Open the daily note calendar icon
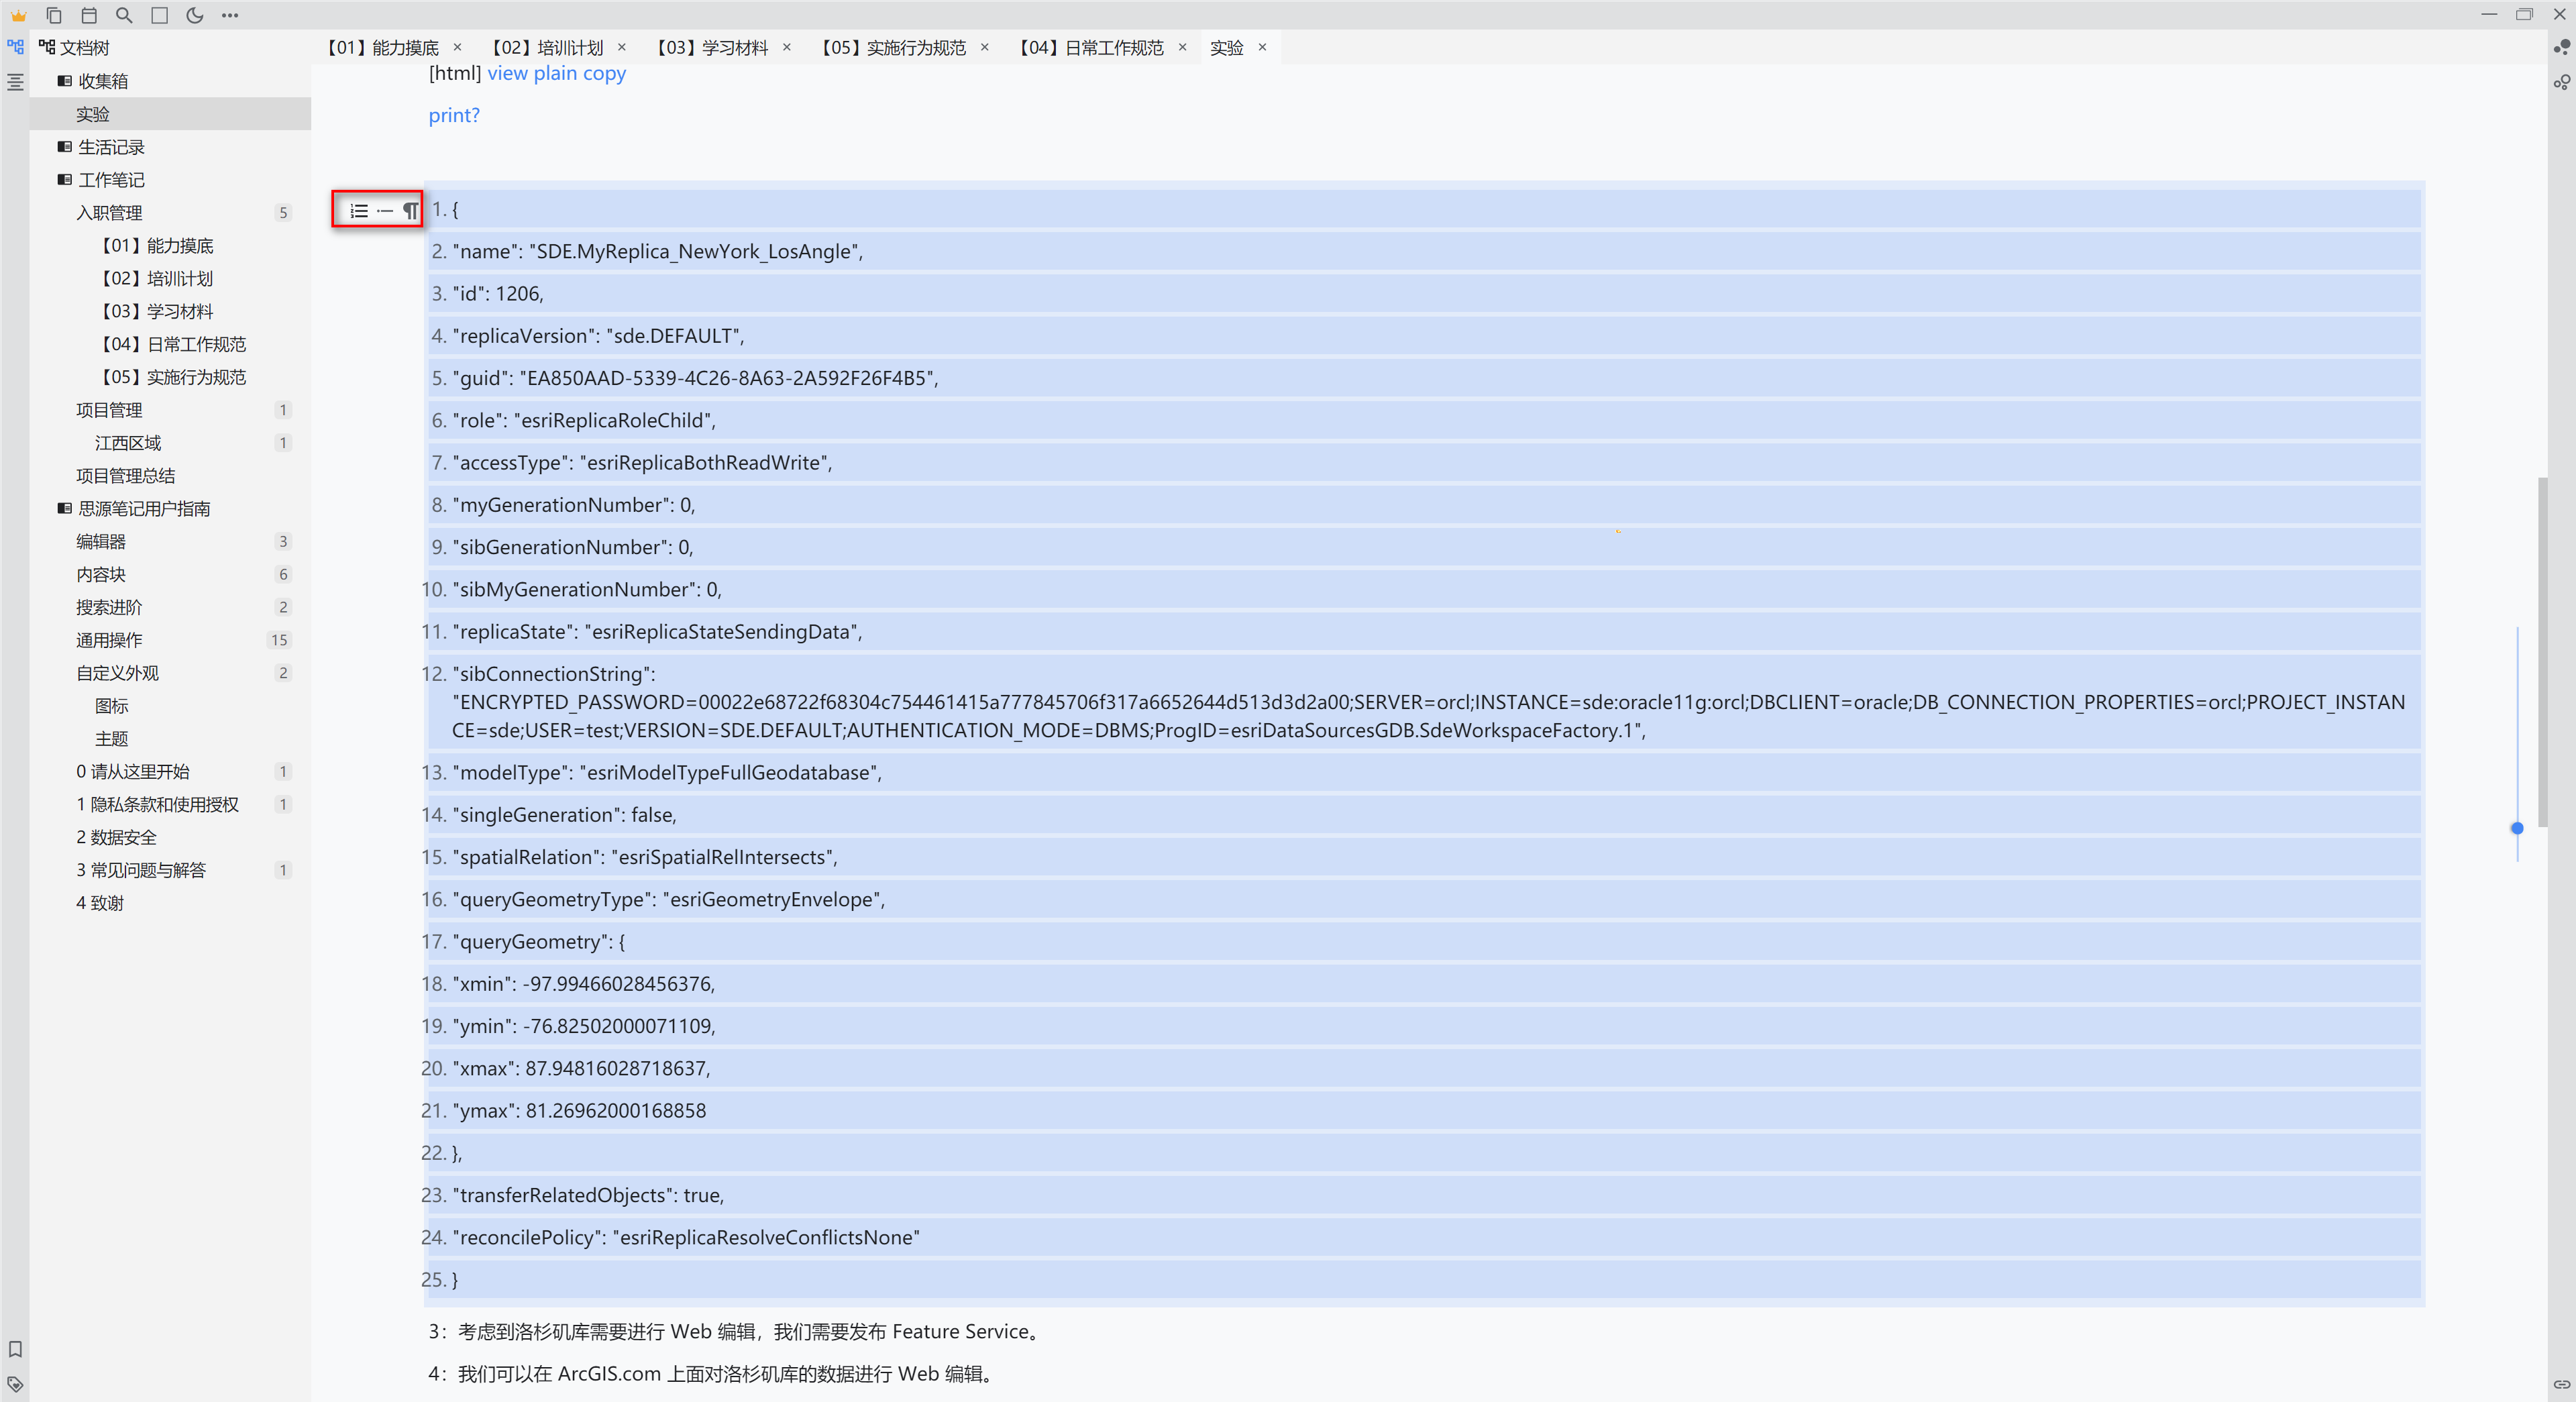The height and width of the screenshot is (1402, 2576). point(89,15)
